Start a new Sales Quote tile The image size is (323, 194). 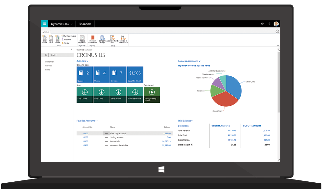pyautogui.click(x=85, y=95)
